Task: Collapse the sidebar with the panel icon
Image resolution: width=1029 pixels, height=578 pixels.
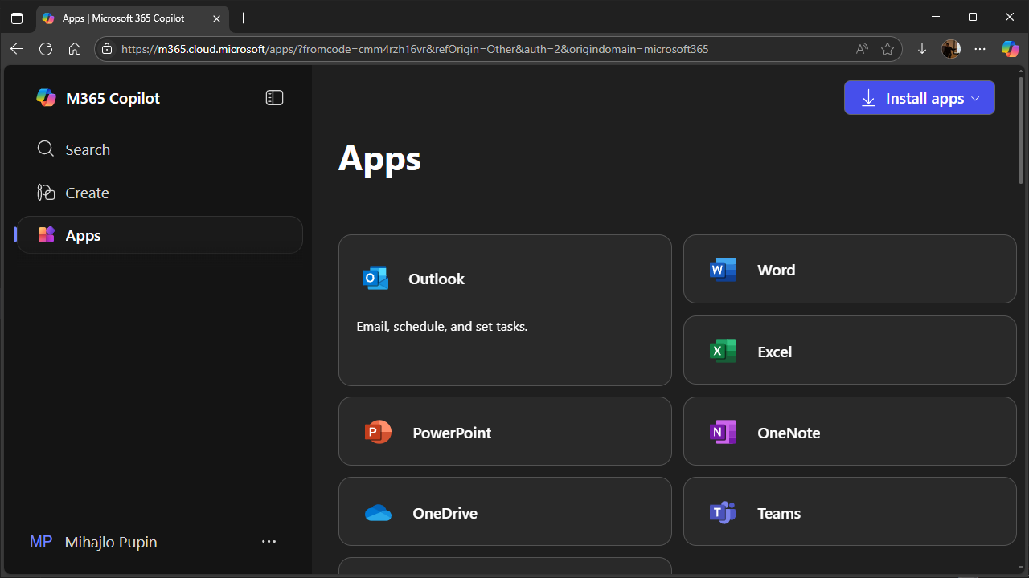Action: [x=274, y=98]
